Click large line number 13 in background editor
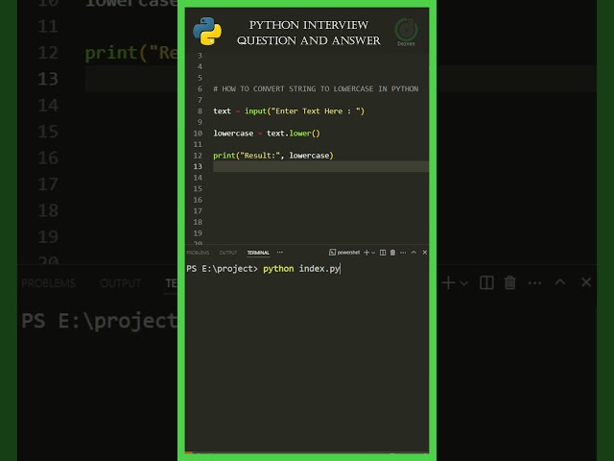614x461 pixels. coord(48,79)
